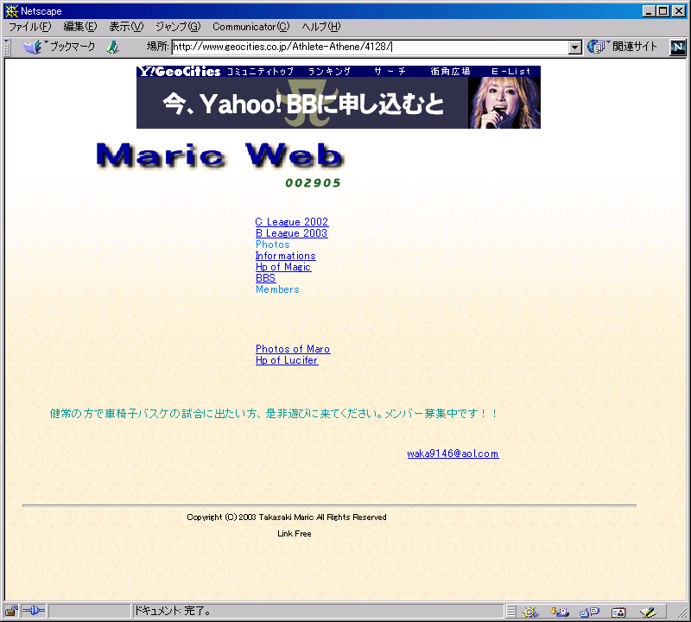Click the status bar progress indicator box
The image size is (691, 622).
tap(90, 611)
